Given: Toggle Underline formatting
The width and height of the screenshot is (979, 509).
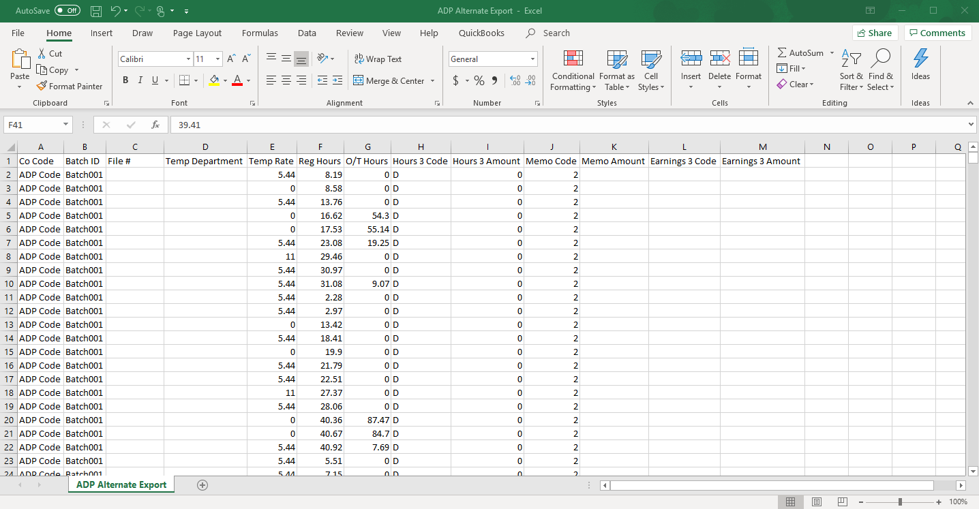Looking at the screenshot, I should point(155,80).
